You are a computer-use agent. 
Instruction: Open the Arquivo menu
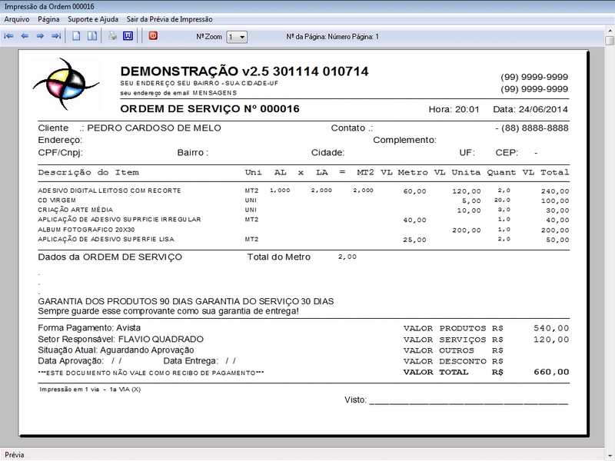pos(17,18)
